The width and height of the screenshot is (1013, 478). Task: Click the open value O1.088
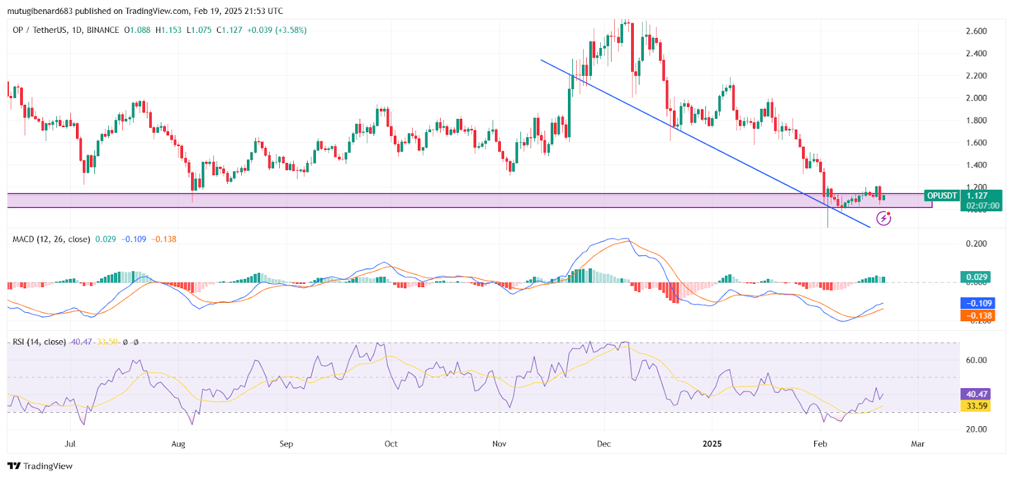click(x=137, y=30)
